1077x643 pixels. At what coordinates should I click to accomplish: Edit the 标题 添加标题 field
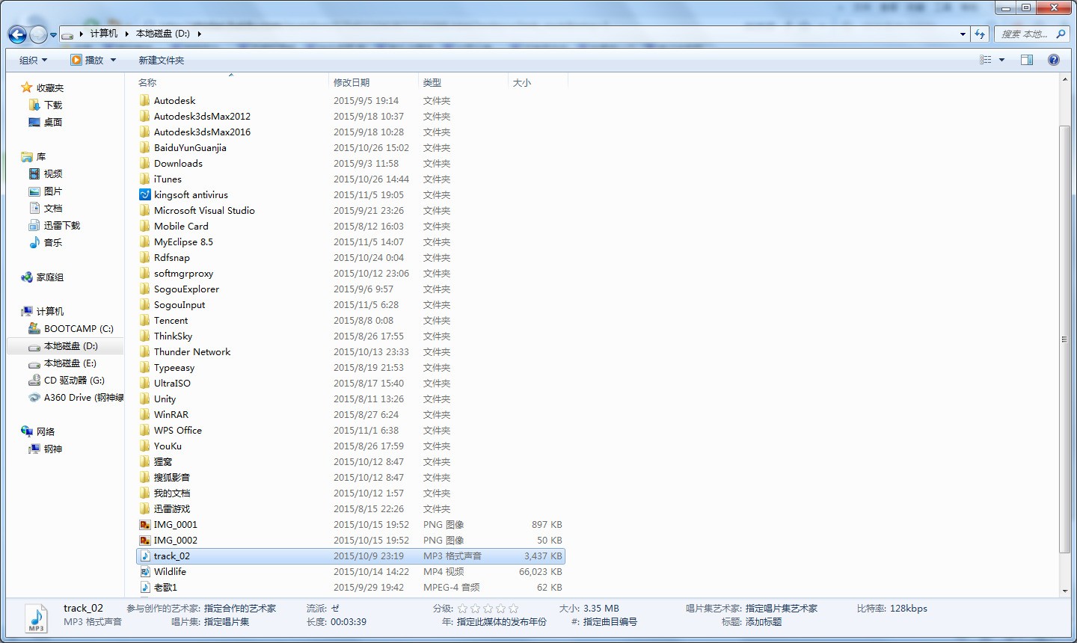(x=763, y=622)
